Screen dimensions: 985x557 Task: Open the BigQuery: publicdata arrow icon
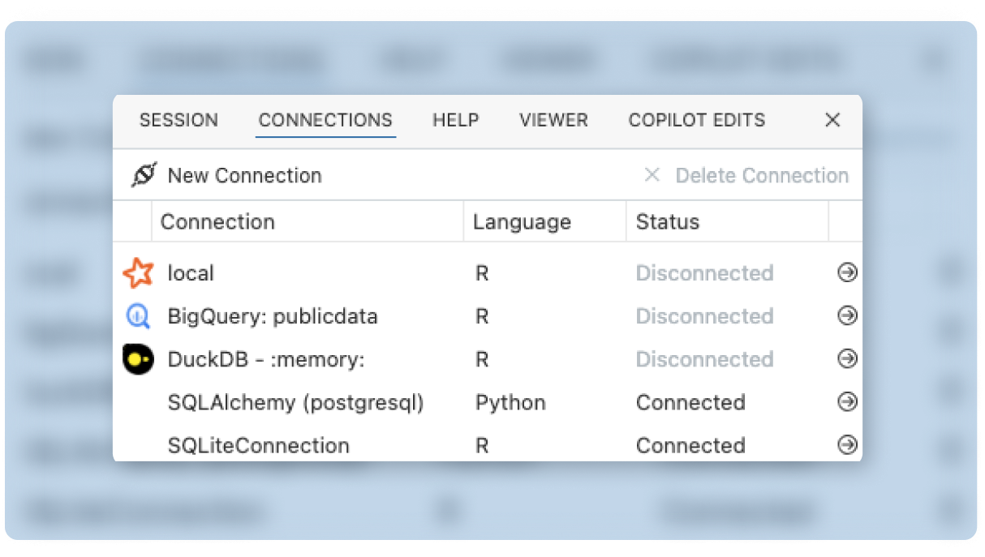pyautogui.click(x=847, y=316)
